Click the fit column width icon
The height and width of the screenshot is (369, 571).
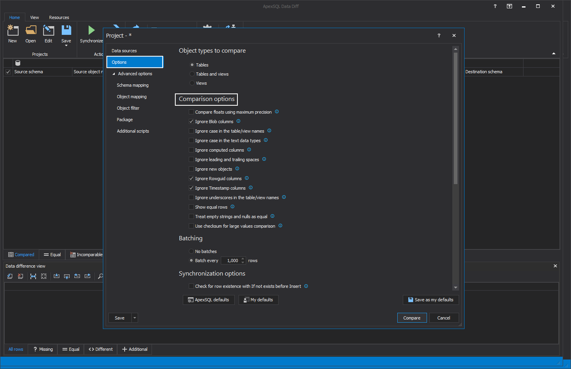[x=33, y=276]
